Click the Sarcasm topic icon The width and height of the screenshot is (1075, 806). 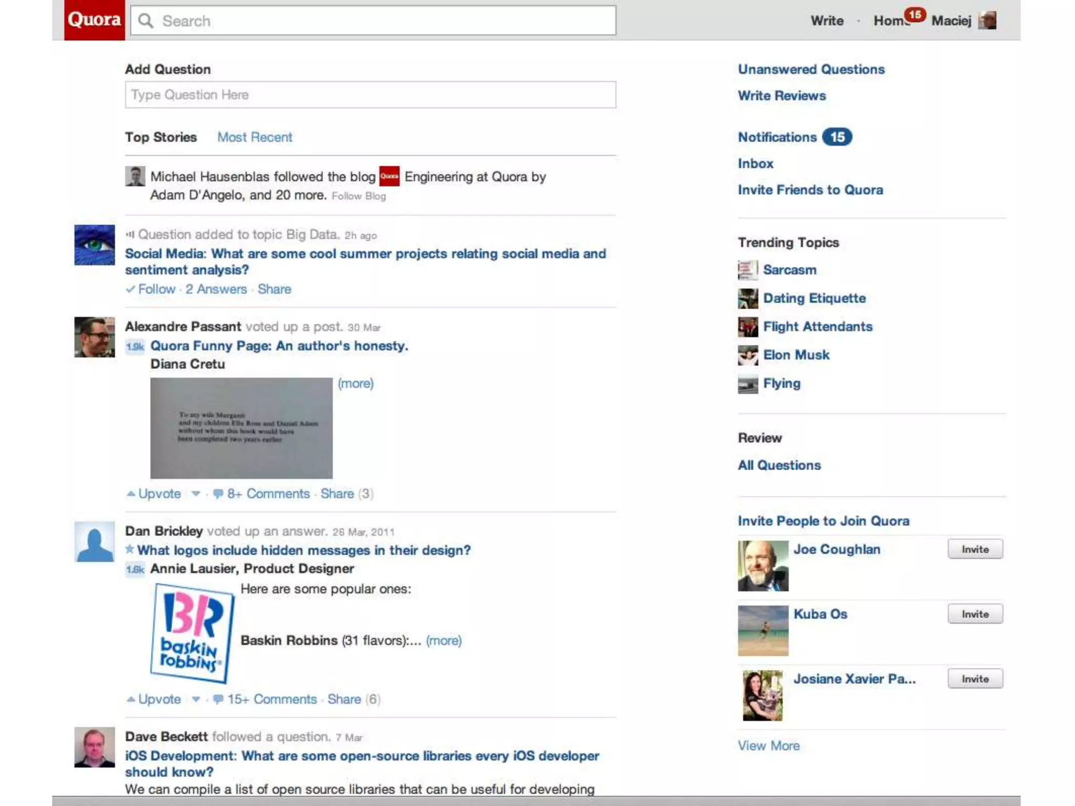pyautogui.click(x=747, y=270)
